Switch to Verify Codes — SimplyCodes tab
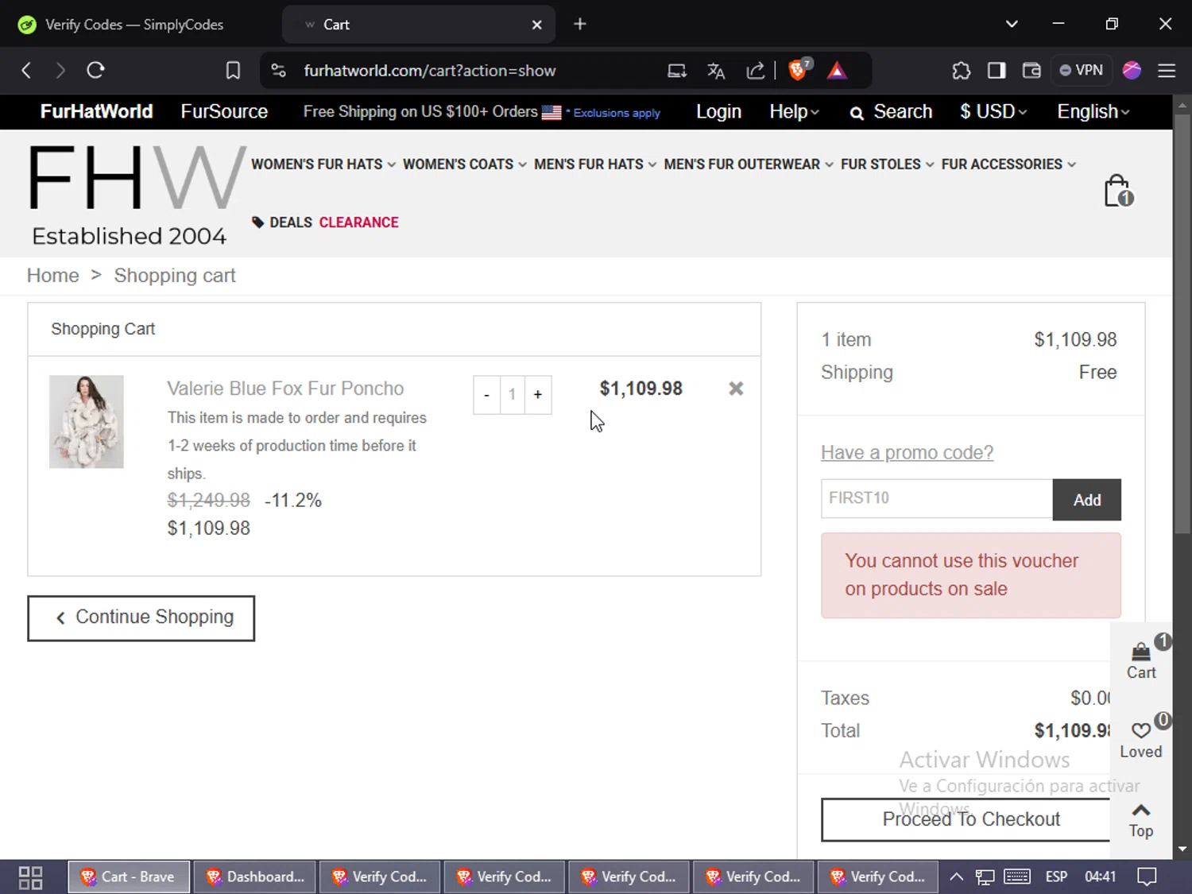Screen dimensions: 1192x894 pyautogui.click(x=134, y=25)
